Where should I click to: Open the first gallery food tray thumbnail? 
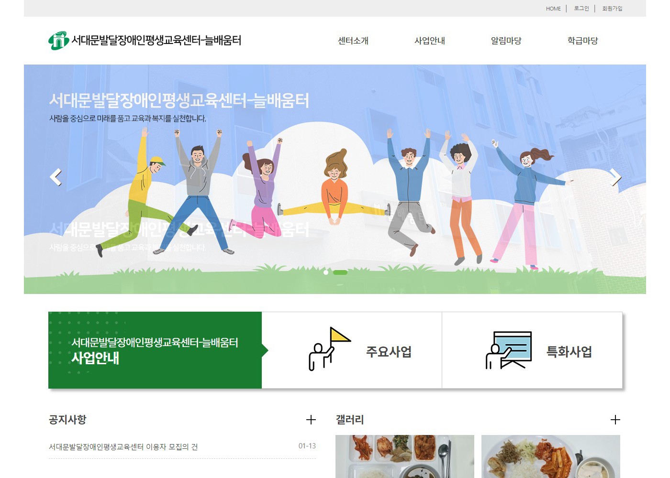click(405, 456)
